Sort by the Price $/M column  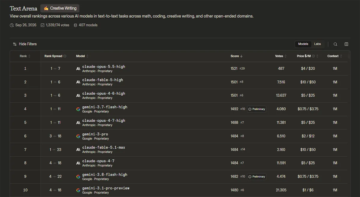coord(307,56)
